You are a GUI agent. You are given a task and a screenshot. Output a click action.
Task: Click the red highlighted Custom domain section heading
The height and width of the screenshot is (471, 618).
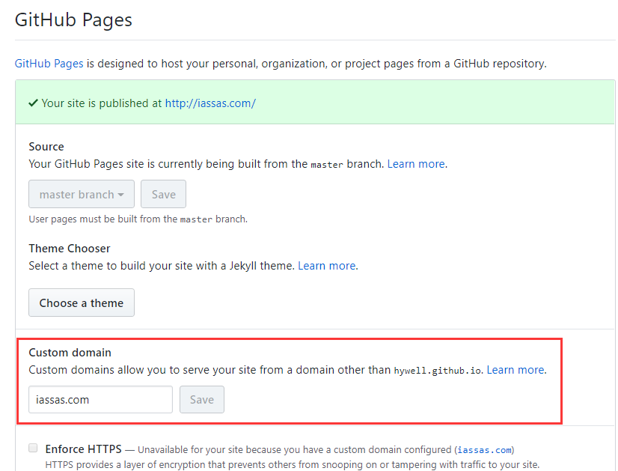tap(70, 352)
